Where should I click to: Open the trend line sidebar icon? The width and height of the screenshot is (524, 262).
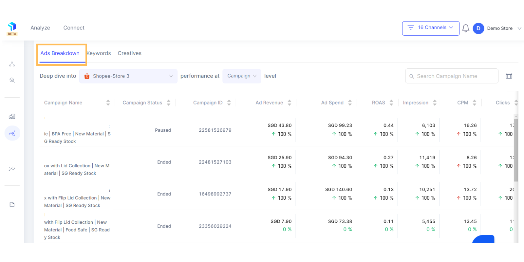tap(12, 169)
